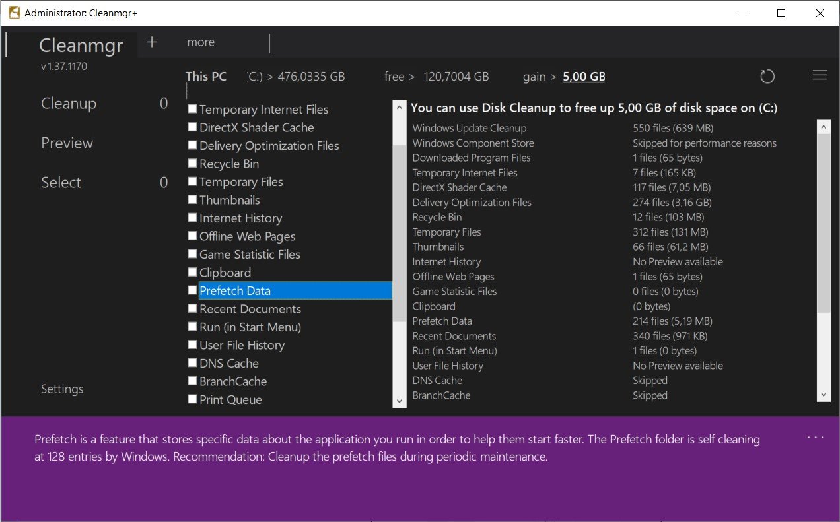Tick Delivery Optimization Files checkbox

[x=192, y=145]
